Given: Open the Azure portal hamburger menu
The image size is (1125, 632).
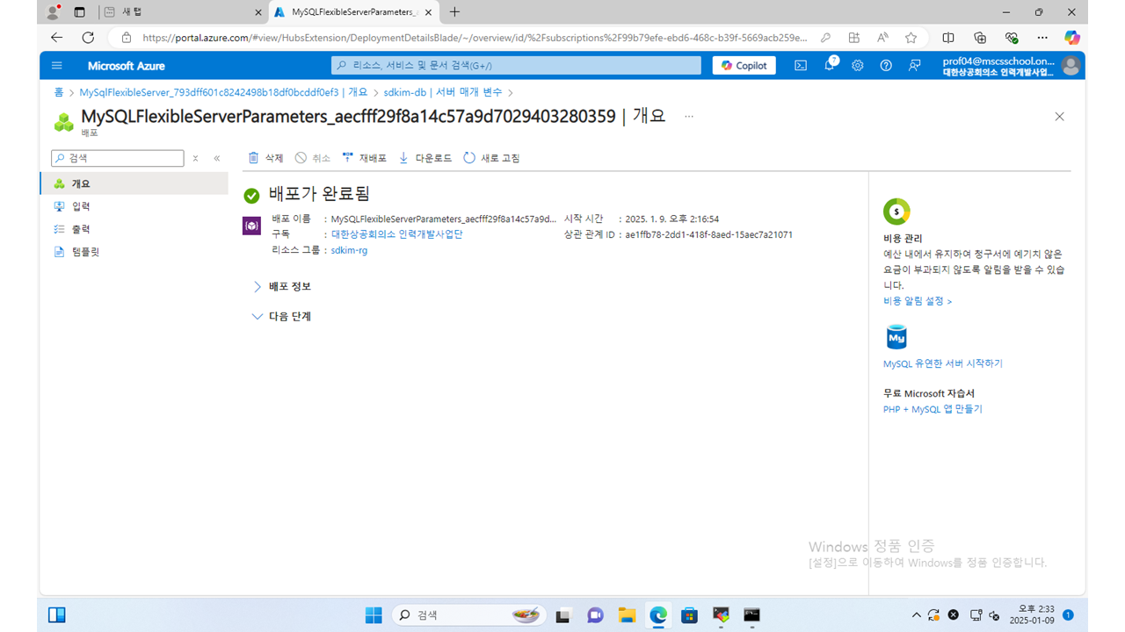Looking at the screenshot, I should point(57,66).
